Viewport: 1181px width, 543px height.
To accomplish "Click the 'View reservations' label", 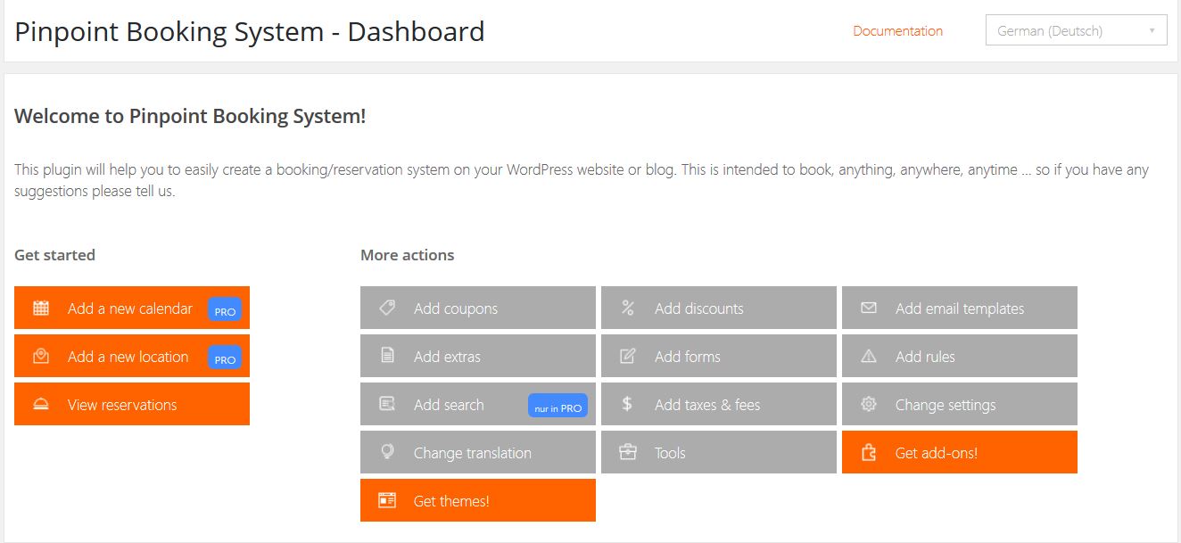I will pyautogui.click(x=122, y=405).
